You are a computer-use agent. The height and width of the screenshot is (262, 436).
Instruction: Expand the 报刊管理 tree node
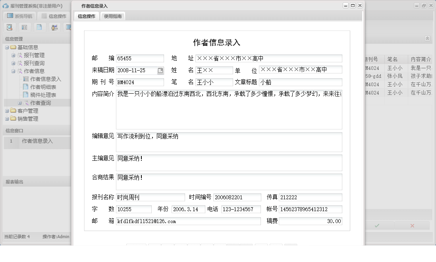pyautogui.click(x=14, y=55)
